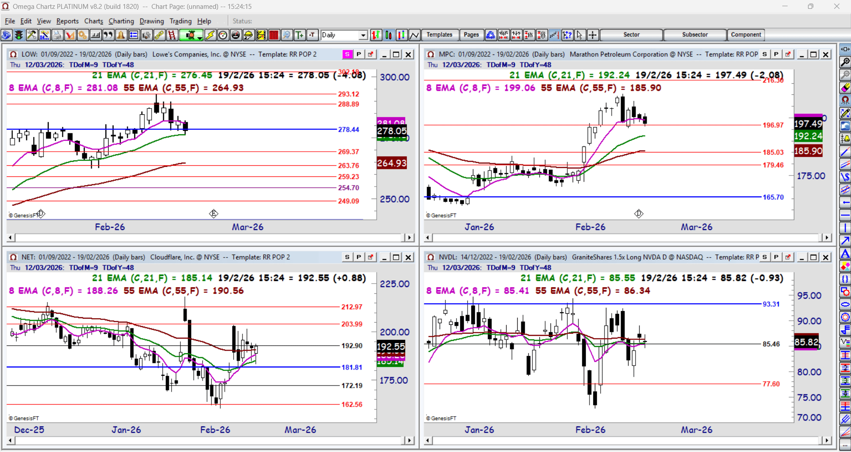The image size is (851, 452).
Task: Open the File menu
Action: point(10,21)
